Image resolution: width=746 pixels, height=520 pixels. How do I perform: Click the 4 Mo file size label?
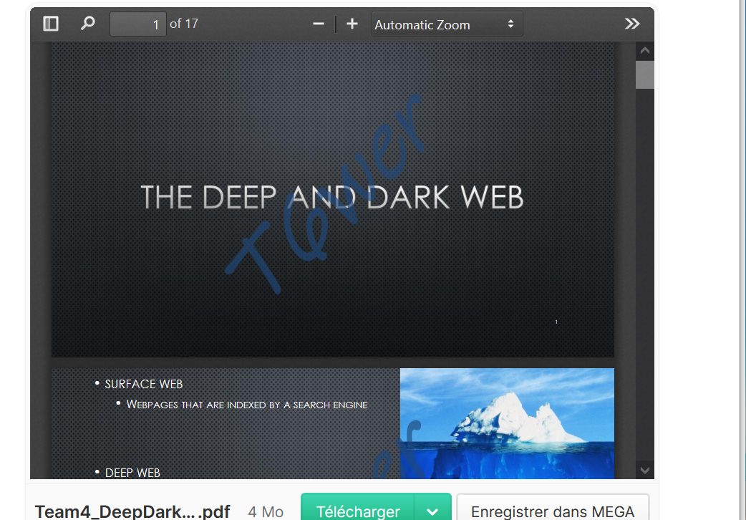265,511
